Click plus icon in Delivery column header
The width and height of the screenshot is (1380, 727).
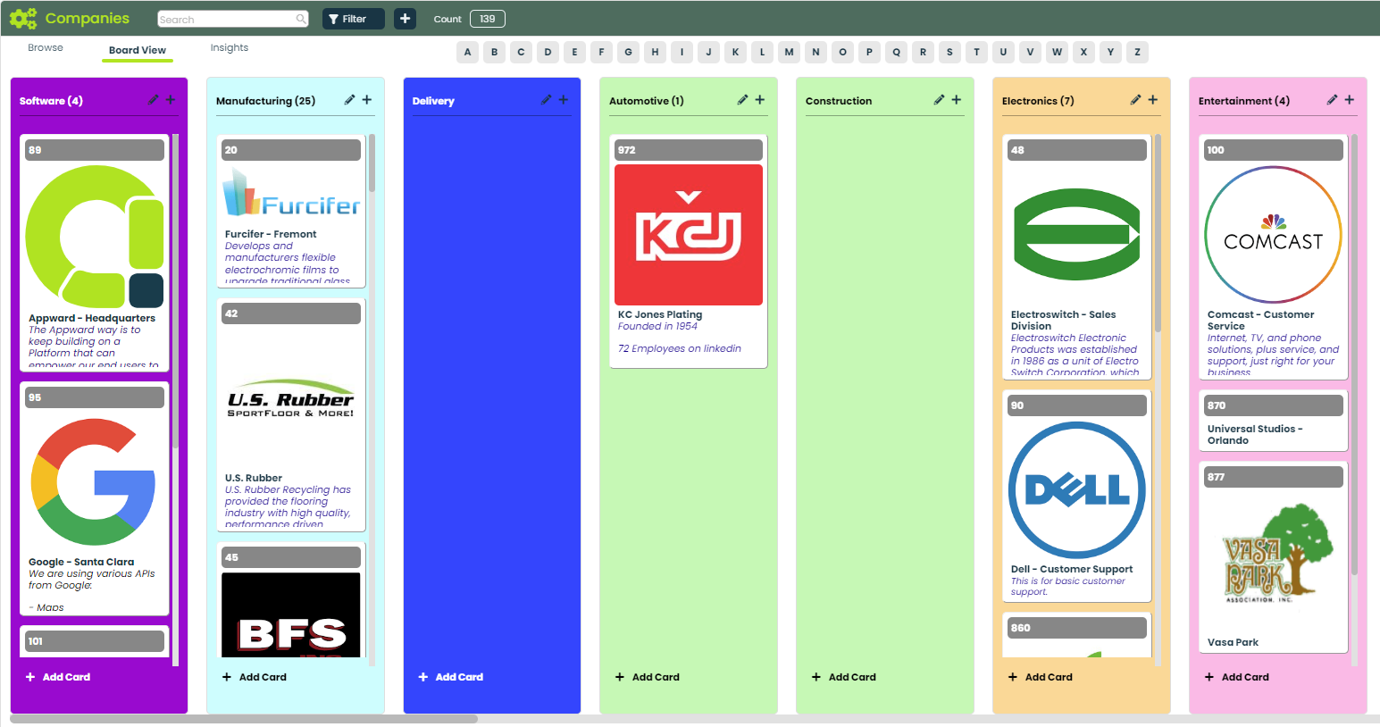(564, 100)
